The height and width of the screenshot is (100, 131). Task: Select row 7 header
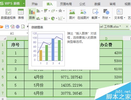3,93
